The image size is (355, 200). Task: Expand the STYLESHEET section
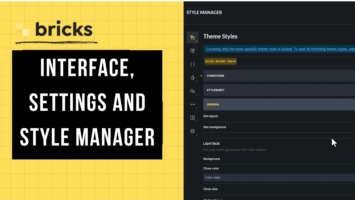pyautogui.click(x=279, y=90)
